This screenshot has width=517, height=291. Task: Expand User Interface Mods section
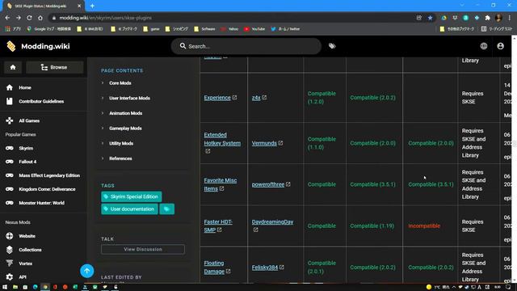click(x=129, y=98)
